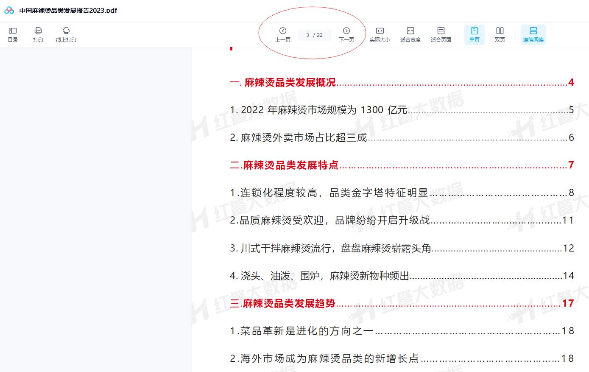Go to previous page with 上一页
Viewport: 589px width, 372px height.
tap(283, 34)
